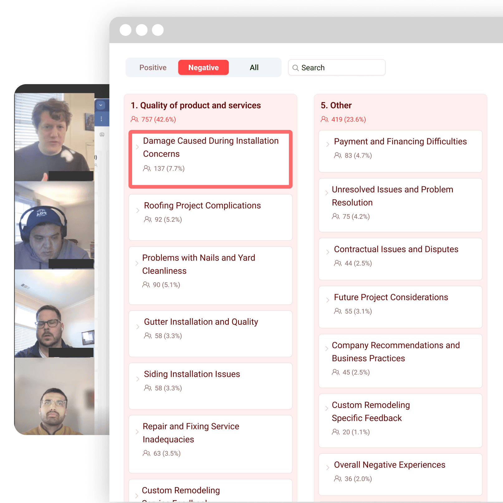Show the All feedback tab
This screenshot has height=503, width=503.
254,68
